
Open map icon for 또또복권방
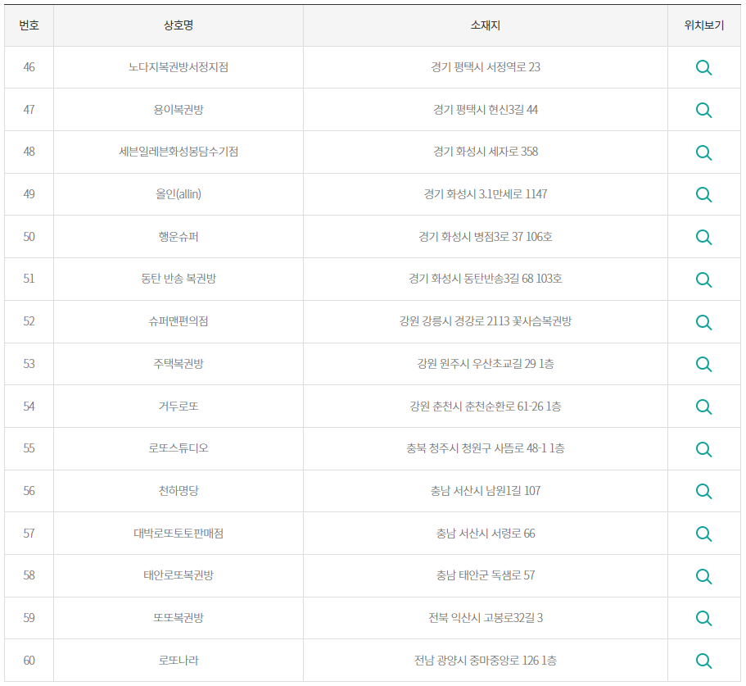(703, 619)
